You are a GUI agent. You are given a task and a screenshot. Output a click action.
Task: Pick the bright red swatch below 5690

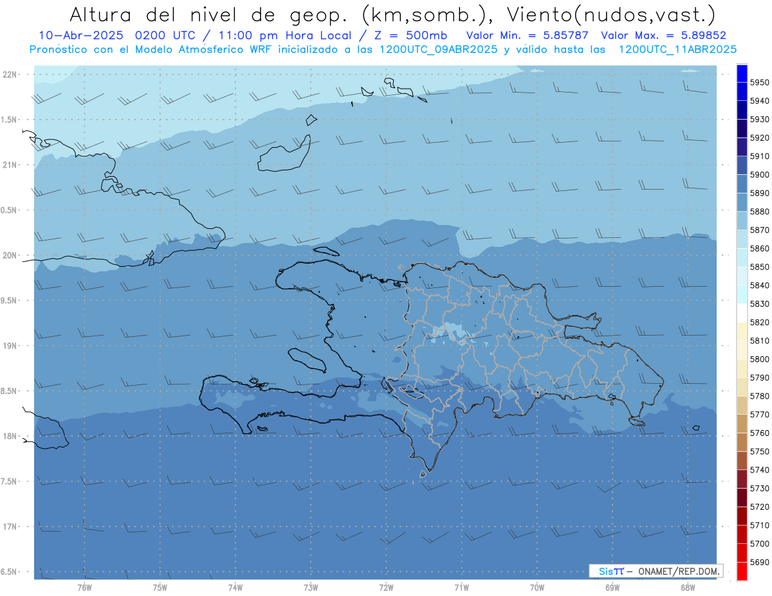pos(742,571)
